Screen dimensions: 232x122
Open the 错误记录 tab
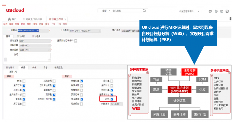tap(59, 67)
